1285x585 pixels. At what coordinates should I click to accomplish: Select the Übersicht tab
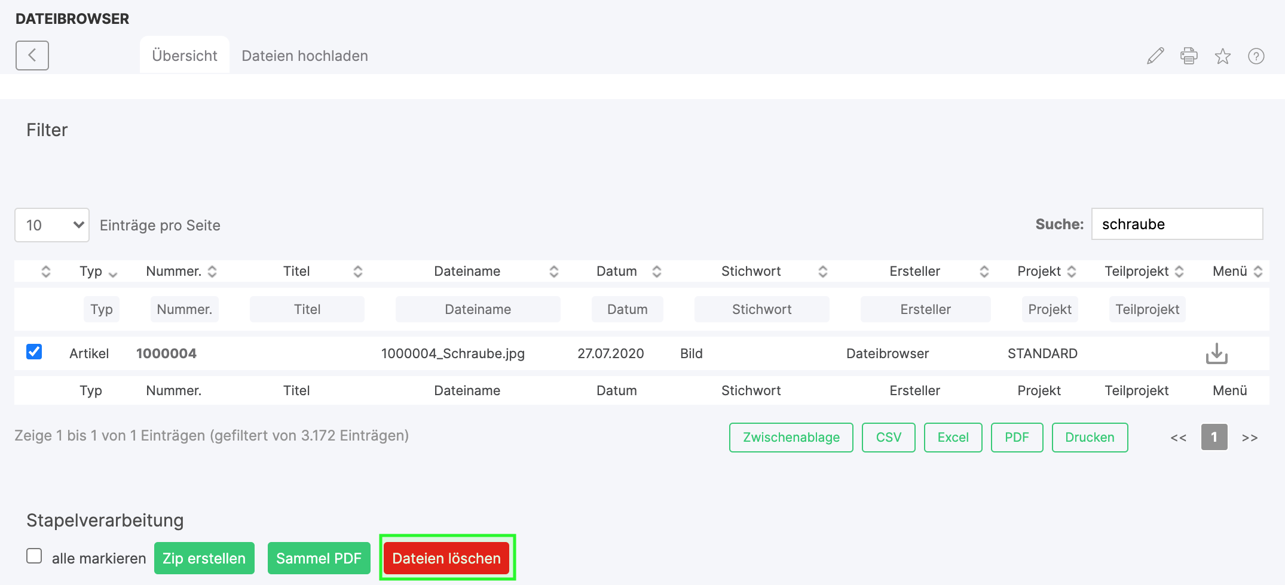click(184, 56)
